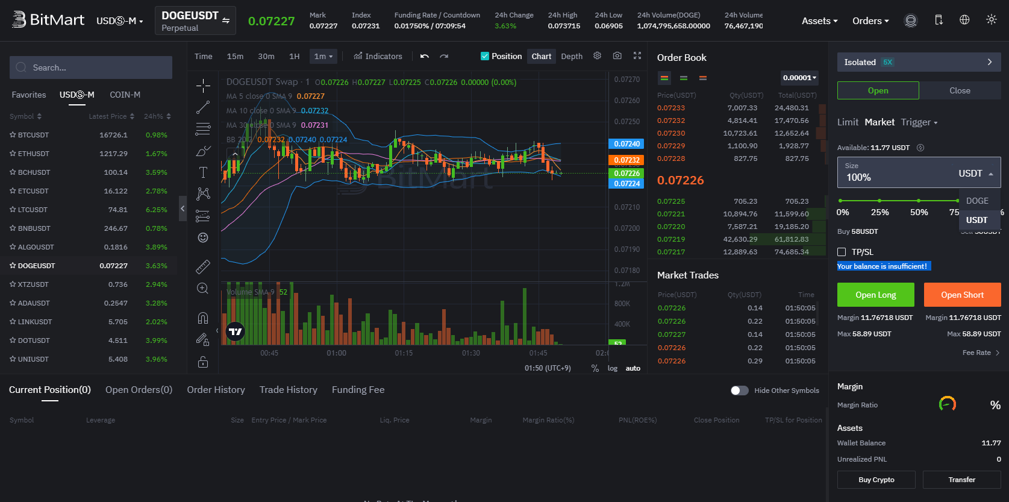The height and width of the screenshot is (502, 1009).
Task: Open the DOGEUSDT Perpetual pair switcher
Action: (x=195, y=20)
